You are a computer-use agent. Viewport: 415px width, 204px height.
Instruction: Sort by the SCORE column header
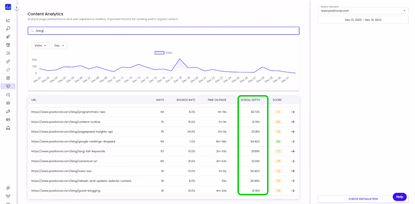click(x=277, y=100)
